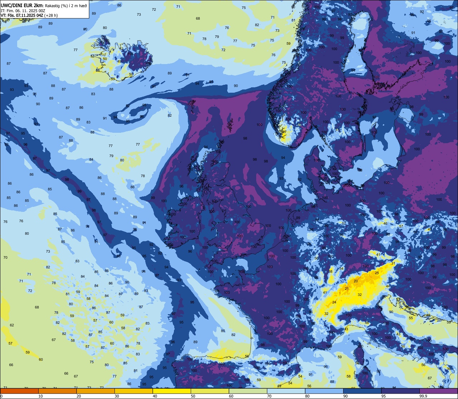Click the legend tick label '30'
The height and width of the screenshot is (399, 458).
117,396
